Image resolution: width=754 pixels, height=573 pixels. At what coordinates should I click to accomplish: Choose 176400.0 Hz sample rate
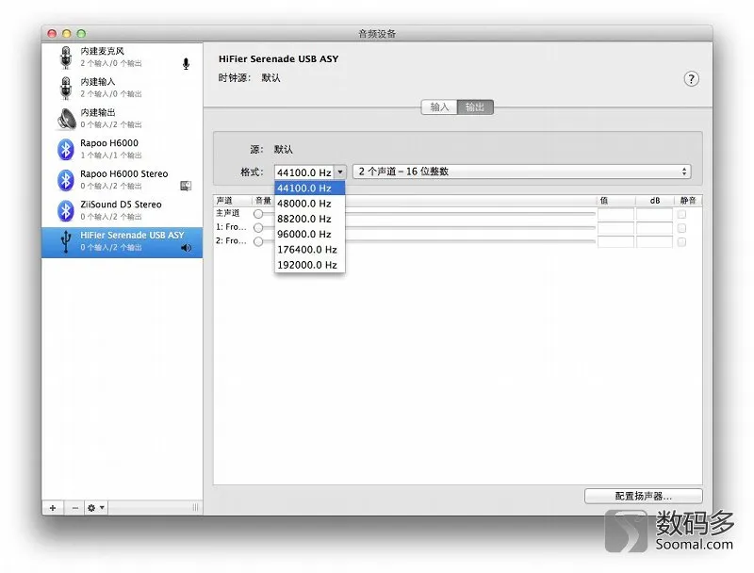click(x=310, y=250)
